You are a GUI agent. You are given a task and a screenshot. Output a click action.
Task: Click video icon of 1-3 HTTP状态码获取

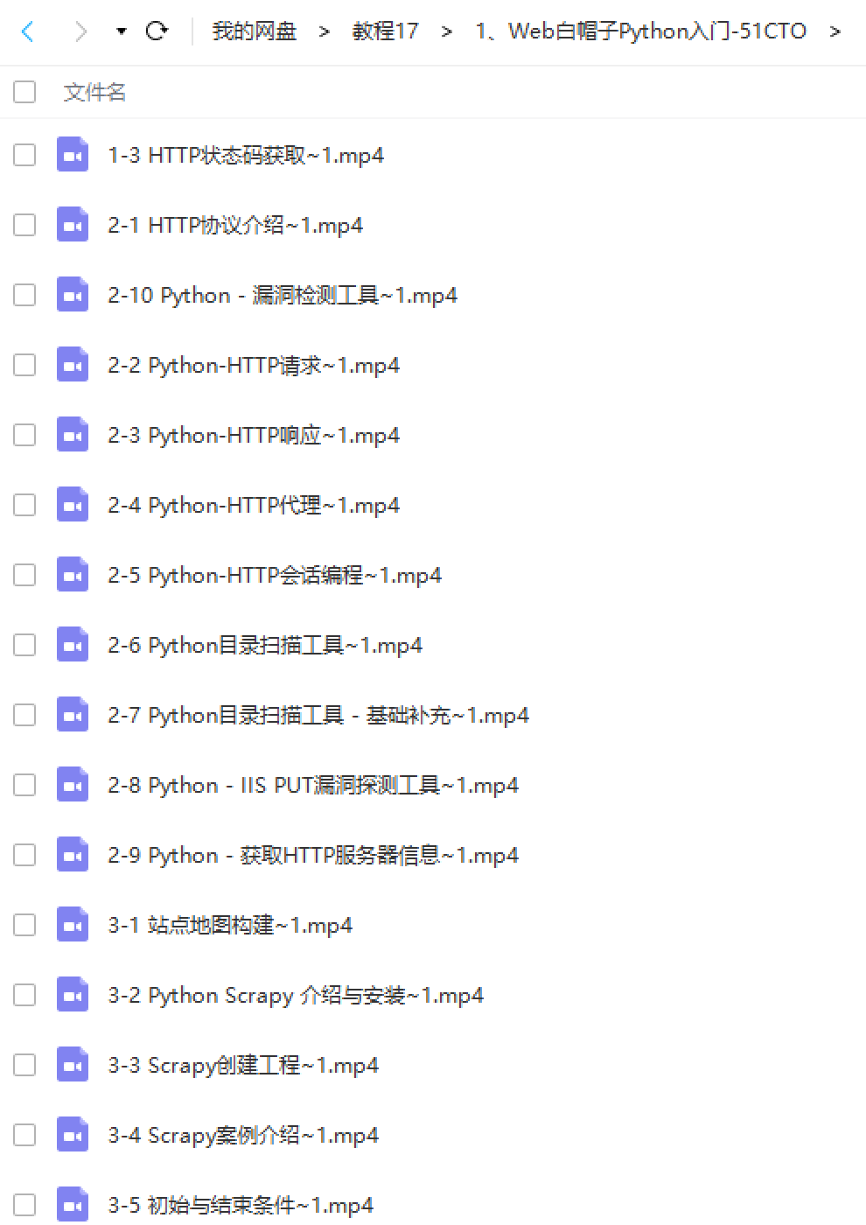[73, 155]
